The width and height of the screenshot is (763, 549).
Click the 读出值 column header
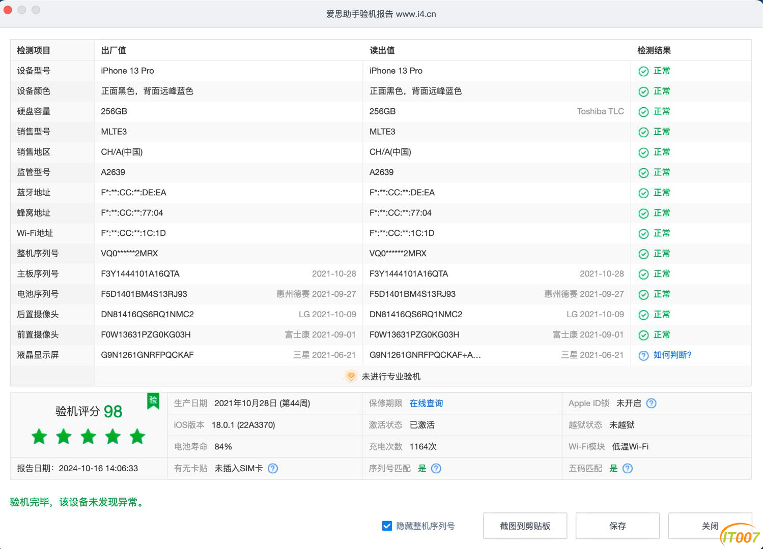[x=382, y=50]
